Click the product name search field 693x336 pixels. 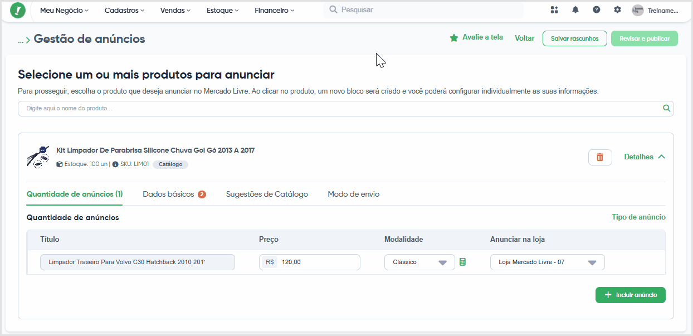[x=346, y=109]
